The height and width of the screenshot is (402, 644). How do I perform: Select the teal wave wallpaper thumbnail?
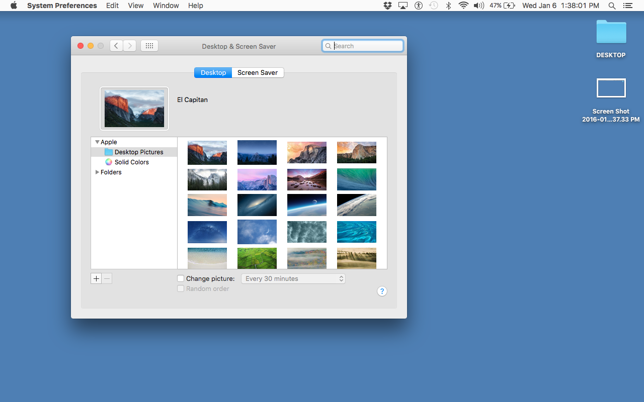coord(357,179)
